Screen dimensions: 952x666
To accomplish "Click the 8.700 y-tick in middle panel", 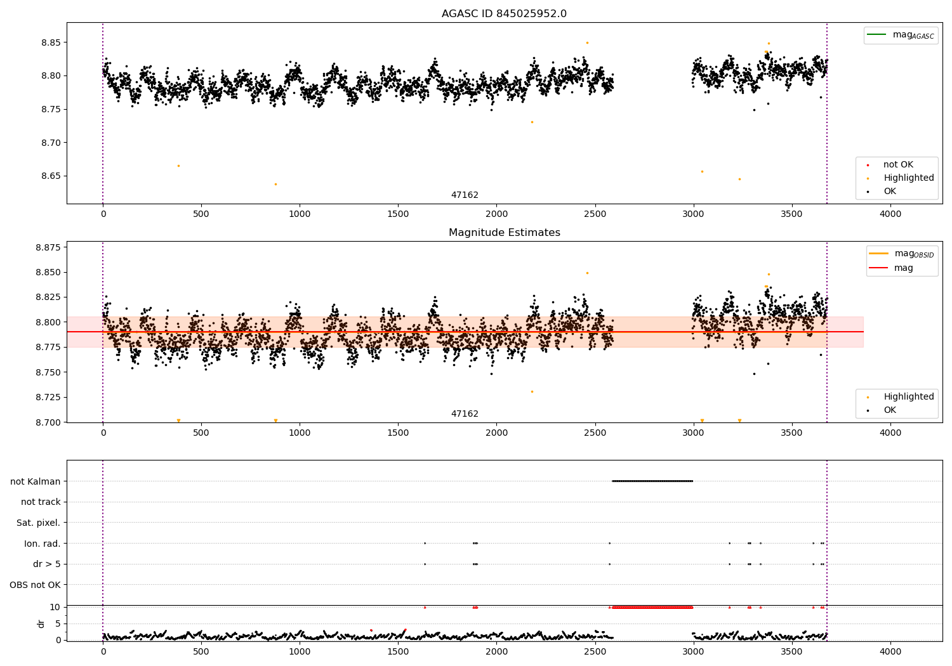I will click(48, 422).
